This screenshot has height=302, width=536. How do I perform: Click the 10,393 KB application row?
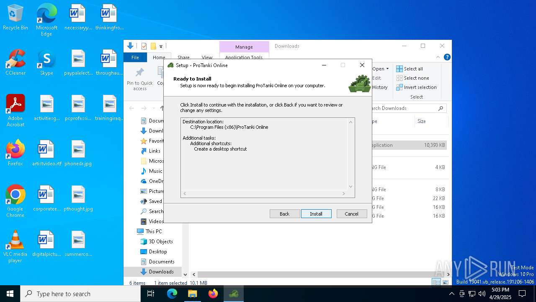409,145
